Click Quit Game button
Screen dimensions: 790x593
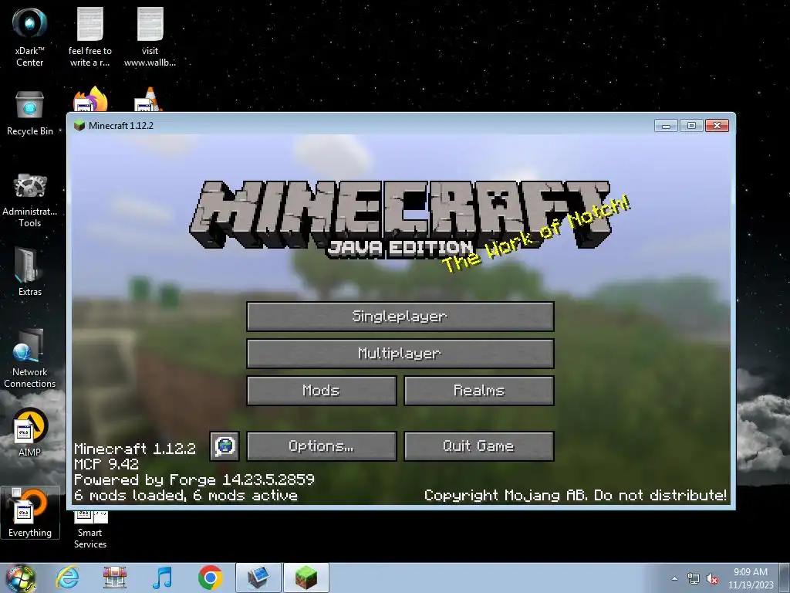click(x=478, y=446)
